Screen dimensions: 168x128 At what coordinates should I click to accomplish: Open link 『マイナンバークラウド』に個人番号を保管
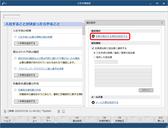point(41,69)
